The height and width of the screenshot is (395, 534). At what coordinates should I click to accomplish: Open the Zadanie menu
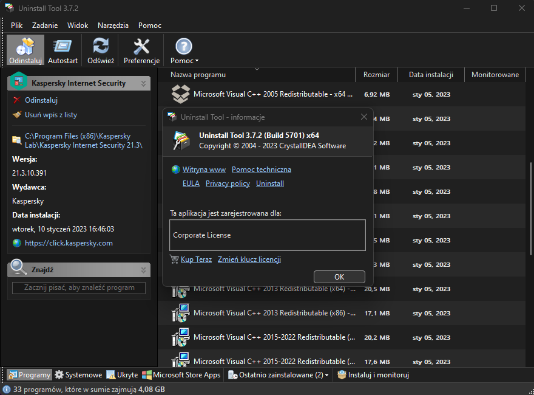click(45, 26)
